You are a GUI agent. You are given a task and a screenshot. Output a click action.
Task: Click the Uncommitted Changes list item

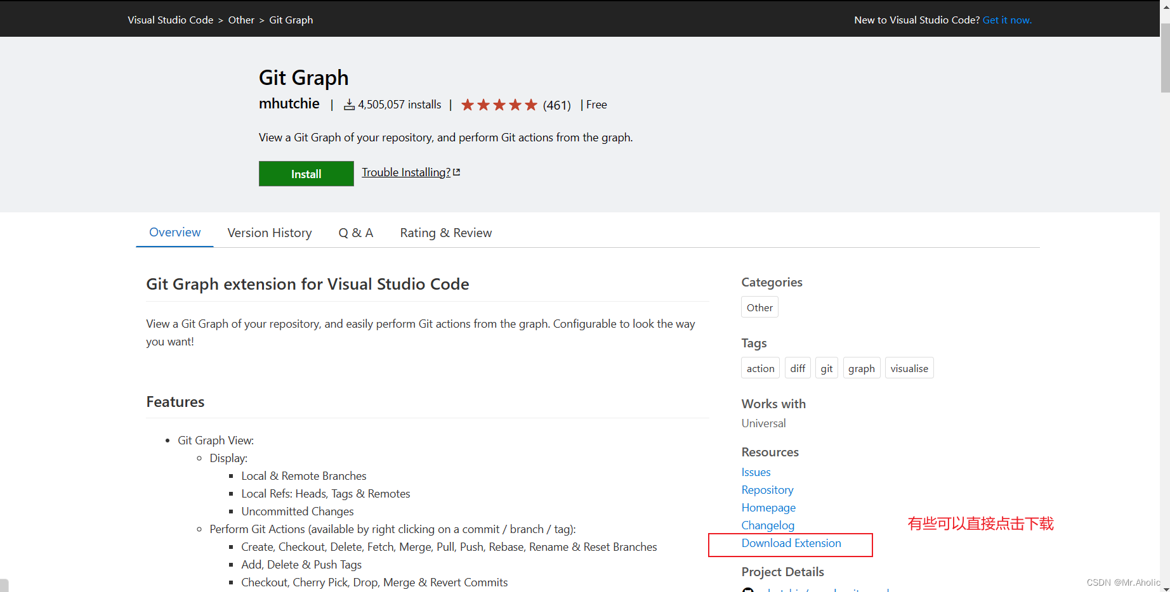coord(298,512)
